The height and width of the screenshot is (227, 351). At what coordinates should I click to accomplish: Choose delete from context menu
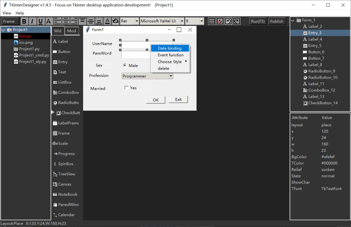click(x=170, y=68)
